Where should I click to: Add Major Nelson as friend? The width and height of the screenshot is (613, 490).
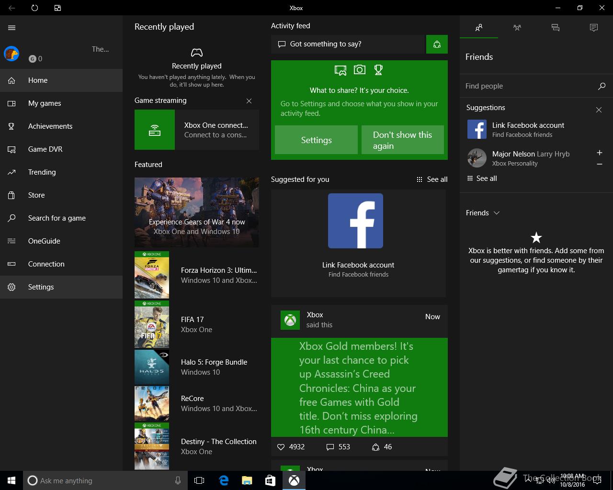[599, 153]
